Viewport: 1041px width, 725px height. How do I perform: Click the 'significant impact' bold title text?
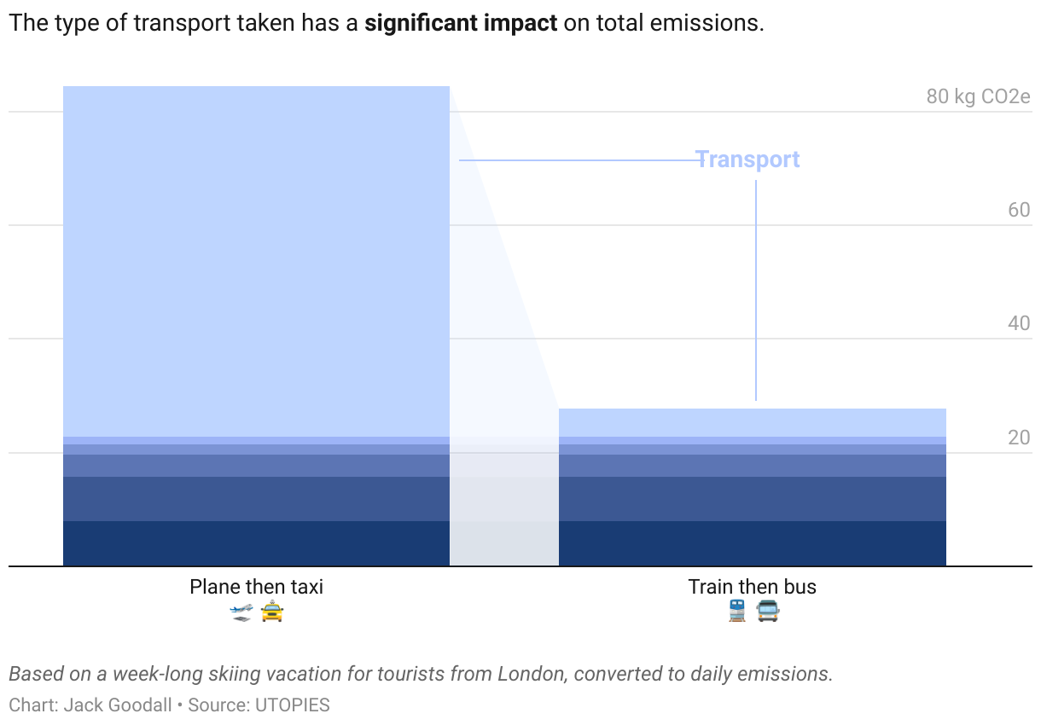coord(461,23)
